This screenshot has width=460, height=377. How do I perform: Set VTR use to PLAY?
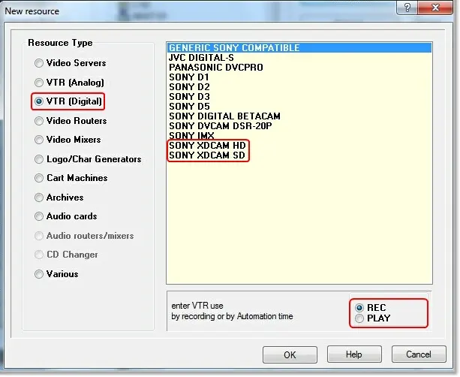click(x=360, y=318)
